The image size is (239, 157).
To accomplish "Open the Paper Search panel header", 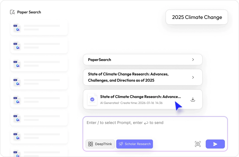I will 29,12.
